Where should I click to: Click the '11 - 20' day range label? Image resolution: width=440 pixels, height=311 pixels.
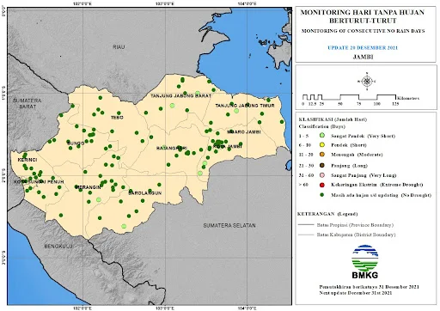pyautogui.click(x=306, y=155)
